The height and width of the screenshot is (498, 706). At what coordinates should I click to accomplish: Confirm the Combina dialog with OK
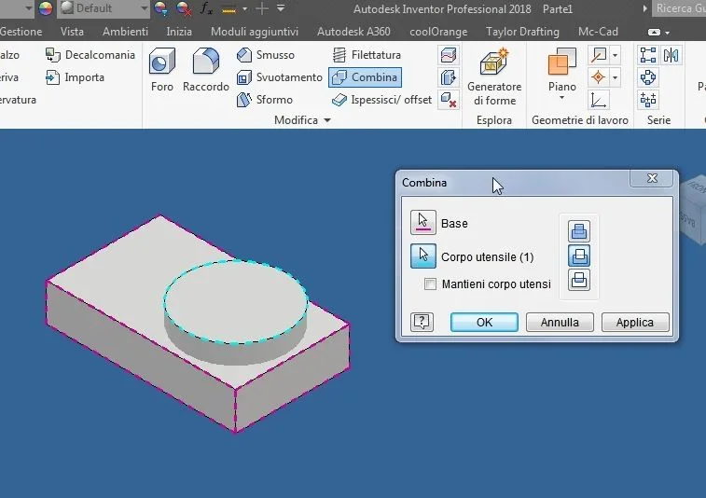click(484, 323)
